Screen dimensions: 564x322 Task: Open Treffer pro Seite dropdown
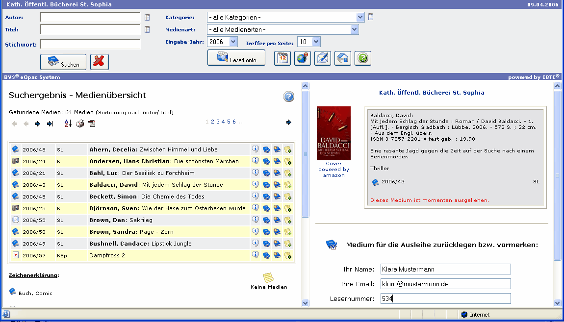pos(316,42)
